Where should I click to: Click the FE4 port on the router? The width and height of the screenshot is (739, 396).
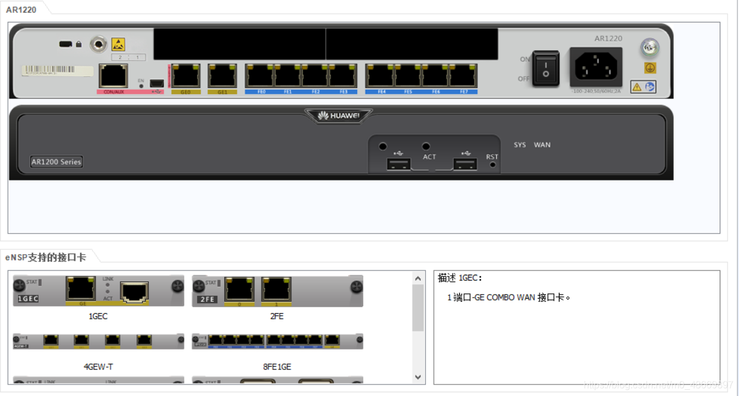pos(380,76)
